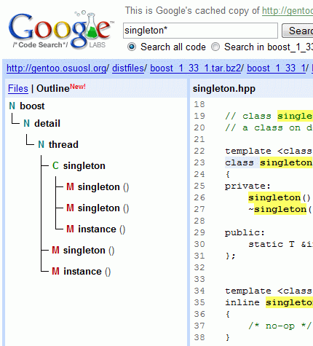Screen dimensions: 313x346
Task: Select the singleton class in the outline tree
Action: [x=84, y=165]
